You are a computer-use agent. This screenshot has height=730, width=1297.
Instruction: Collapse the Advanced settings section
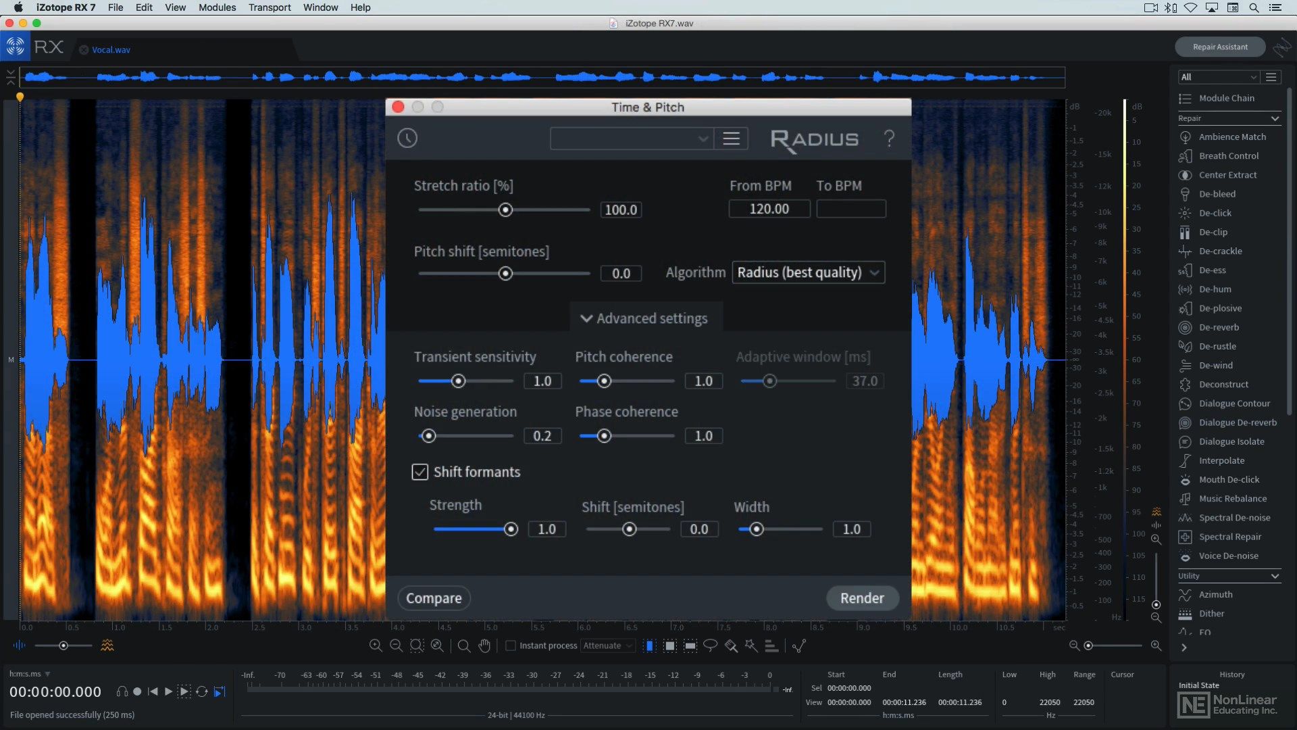pos(644,318)
